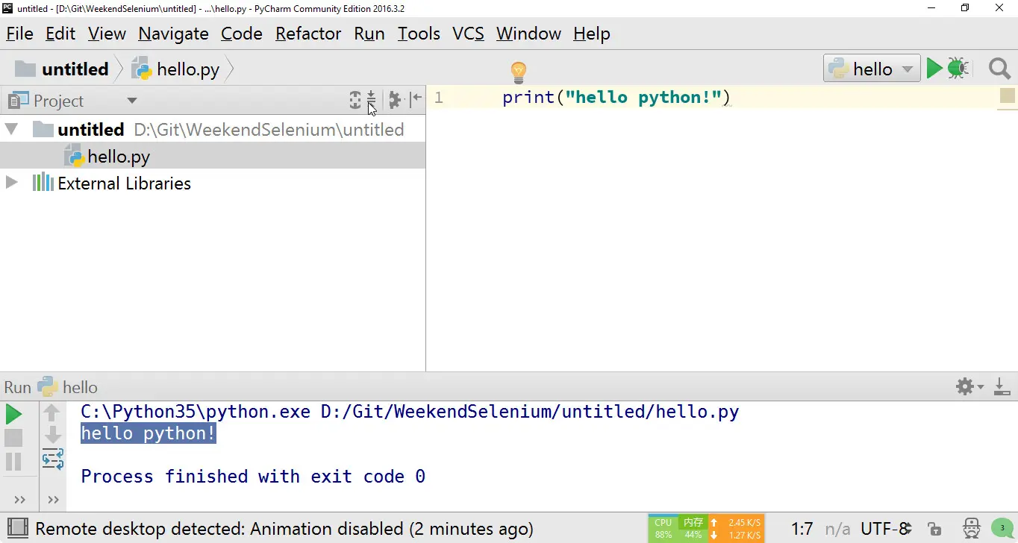Open Project view type dropdown arrow

point(132,101)
